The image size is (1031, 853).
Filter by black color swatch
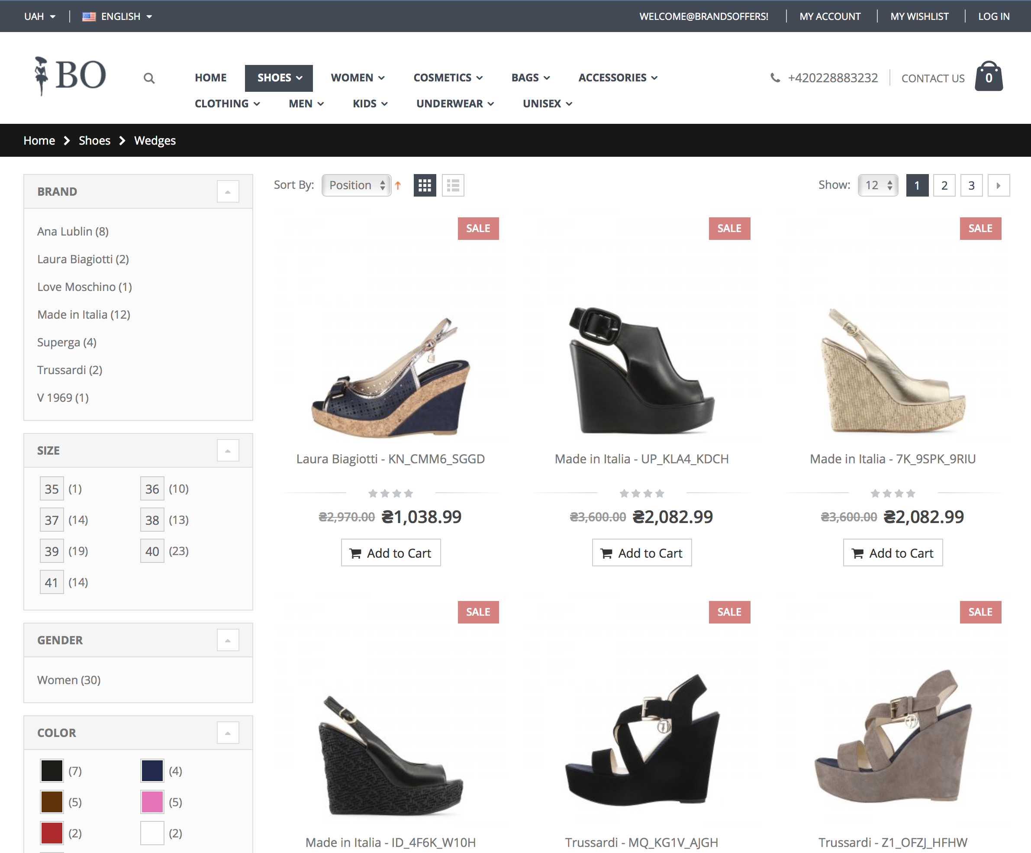click(52, 770)
